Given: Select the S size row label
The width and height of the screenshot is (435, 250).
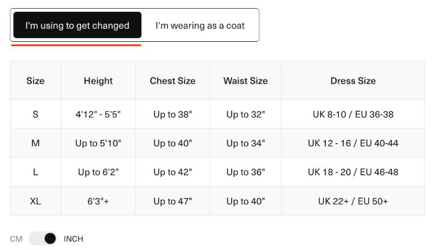Looking at the screenshot, I should [x=36, y=114].
